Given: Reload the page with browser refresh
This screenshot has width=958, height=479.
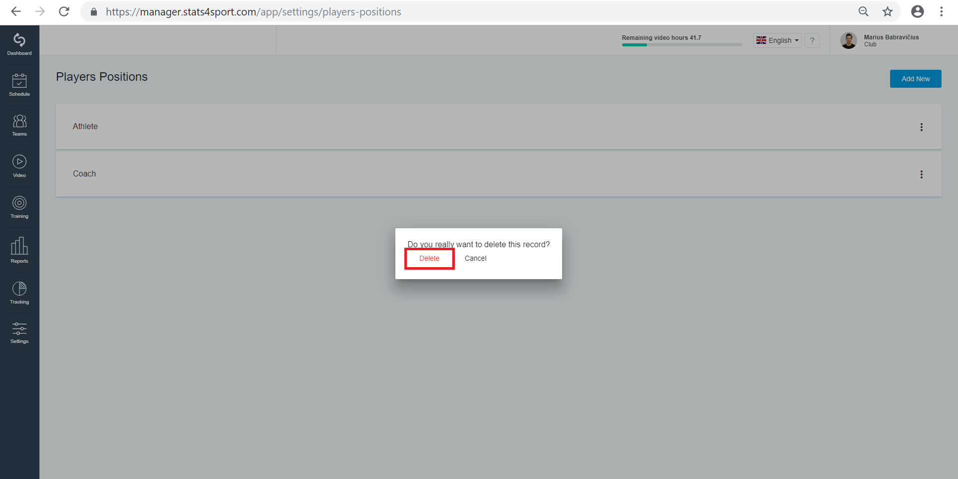Looking at the screenshot, I should (64, 11).
